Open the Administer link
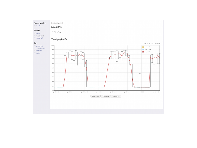Screen dimensions: 197x148 [39, 50]
